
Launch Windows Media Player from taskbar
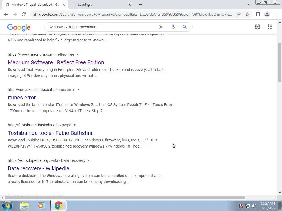(x=41, y=206)
